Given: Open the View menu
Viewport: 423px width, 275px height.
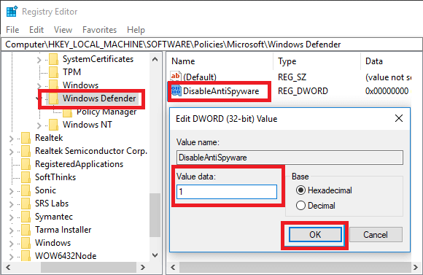Looking at the screenshot, I should tap(63, 30).
